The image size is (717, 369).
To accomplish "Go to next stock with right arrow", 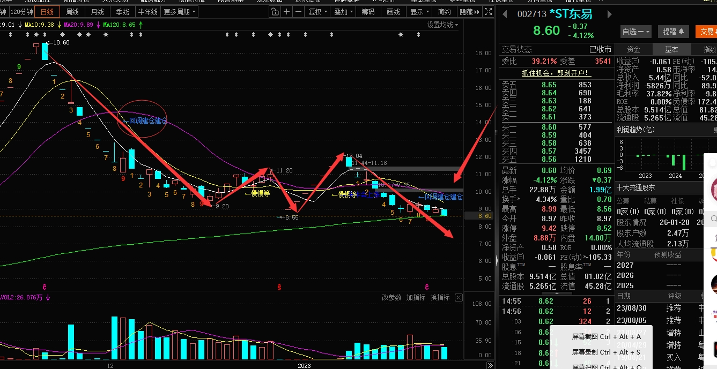I will point(610,14).
